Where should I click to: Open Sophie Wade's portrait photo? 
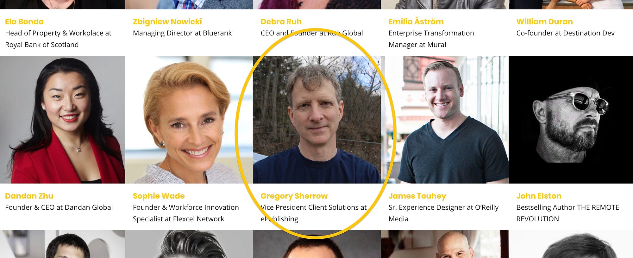pos(189,120)
